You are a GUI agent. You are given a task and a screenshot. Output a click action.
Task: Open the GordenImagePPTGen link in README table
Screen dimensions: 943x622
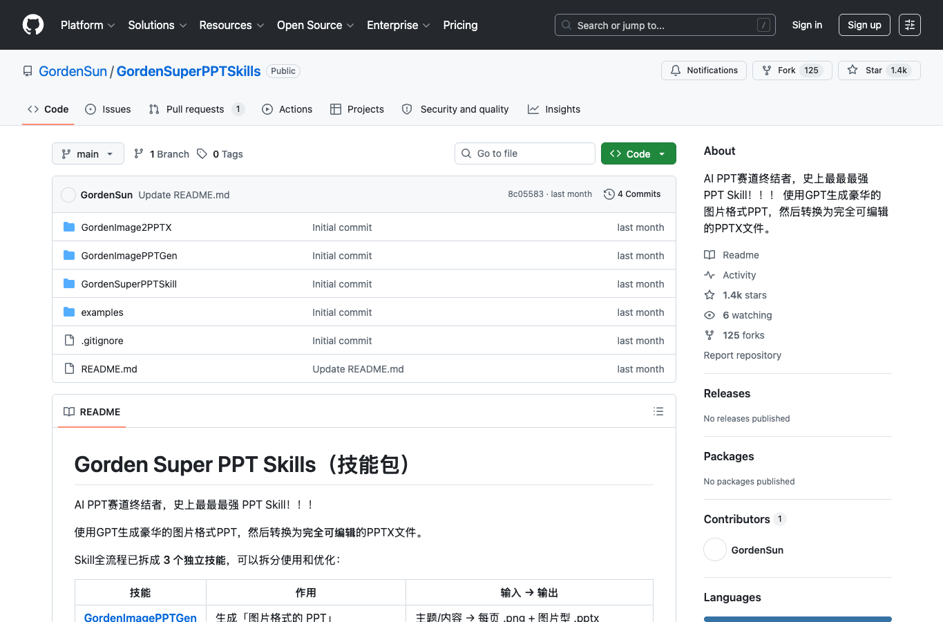coord(140,618)
